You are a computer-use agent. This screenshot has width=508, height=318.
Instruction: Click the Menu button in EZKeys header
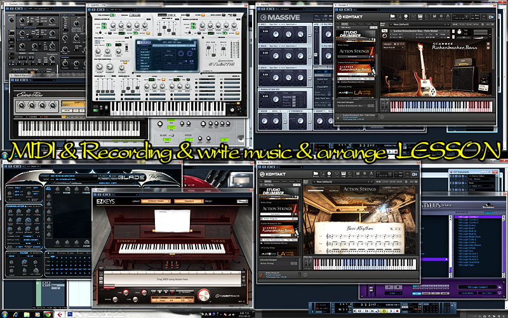[x=243, y=201]
